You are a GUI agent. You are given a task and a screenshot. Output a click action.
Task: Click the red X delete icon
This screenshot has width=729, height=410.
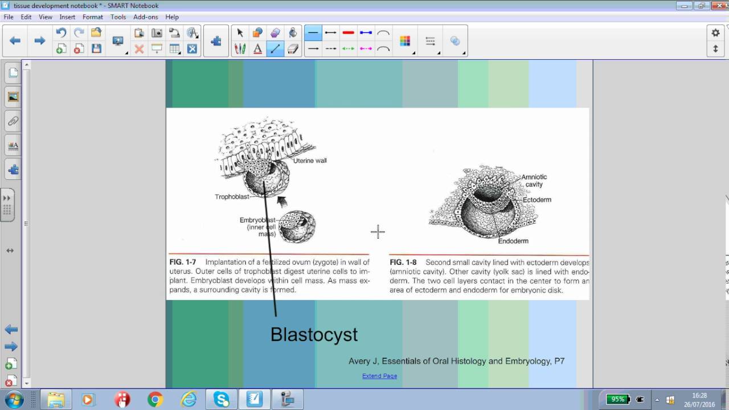coord(139,49)
